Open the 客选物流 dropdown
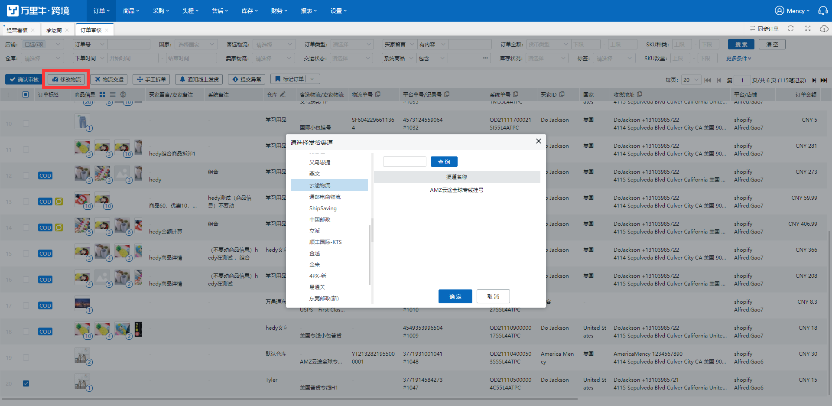 click(x=274, y=44)
